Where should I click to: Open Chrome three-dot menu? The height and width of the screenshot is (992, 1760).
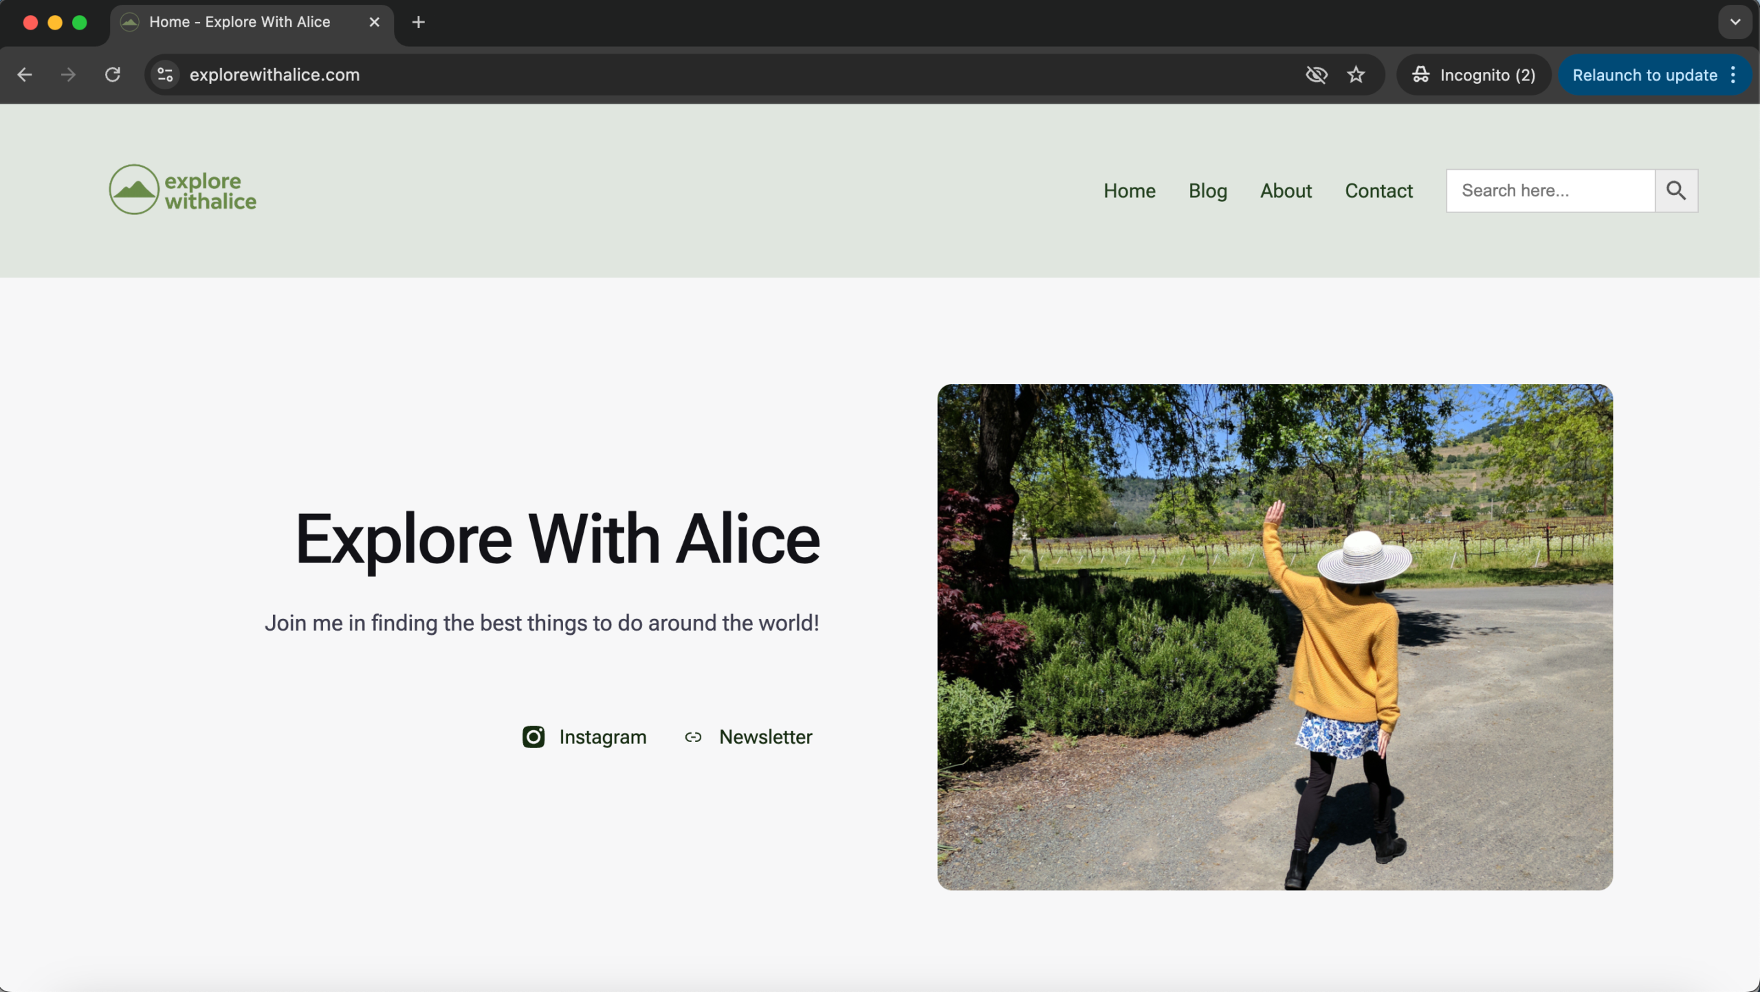[x=1733, y=75]
